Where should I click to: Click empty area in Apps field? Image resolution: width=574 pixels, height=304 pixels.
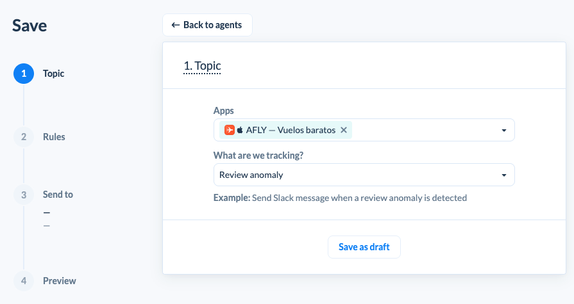tap(425, 130)
